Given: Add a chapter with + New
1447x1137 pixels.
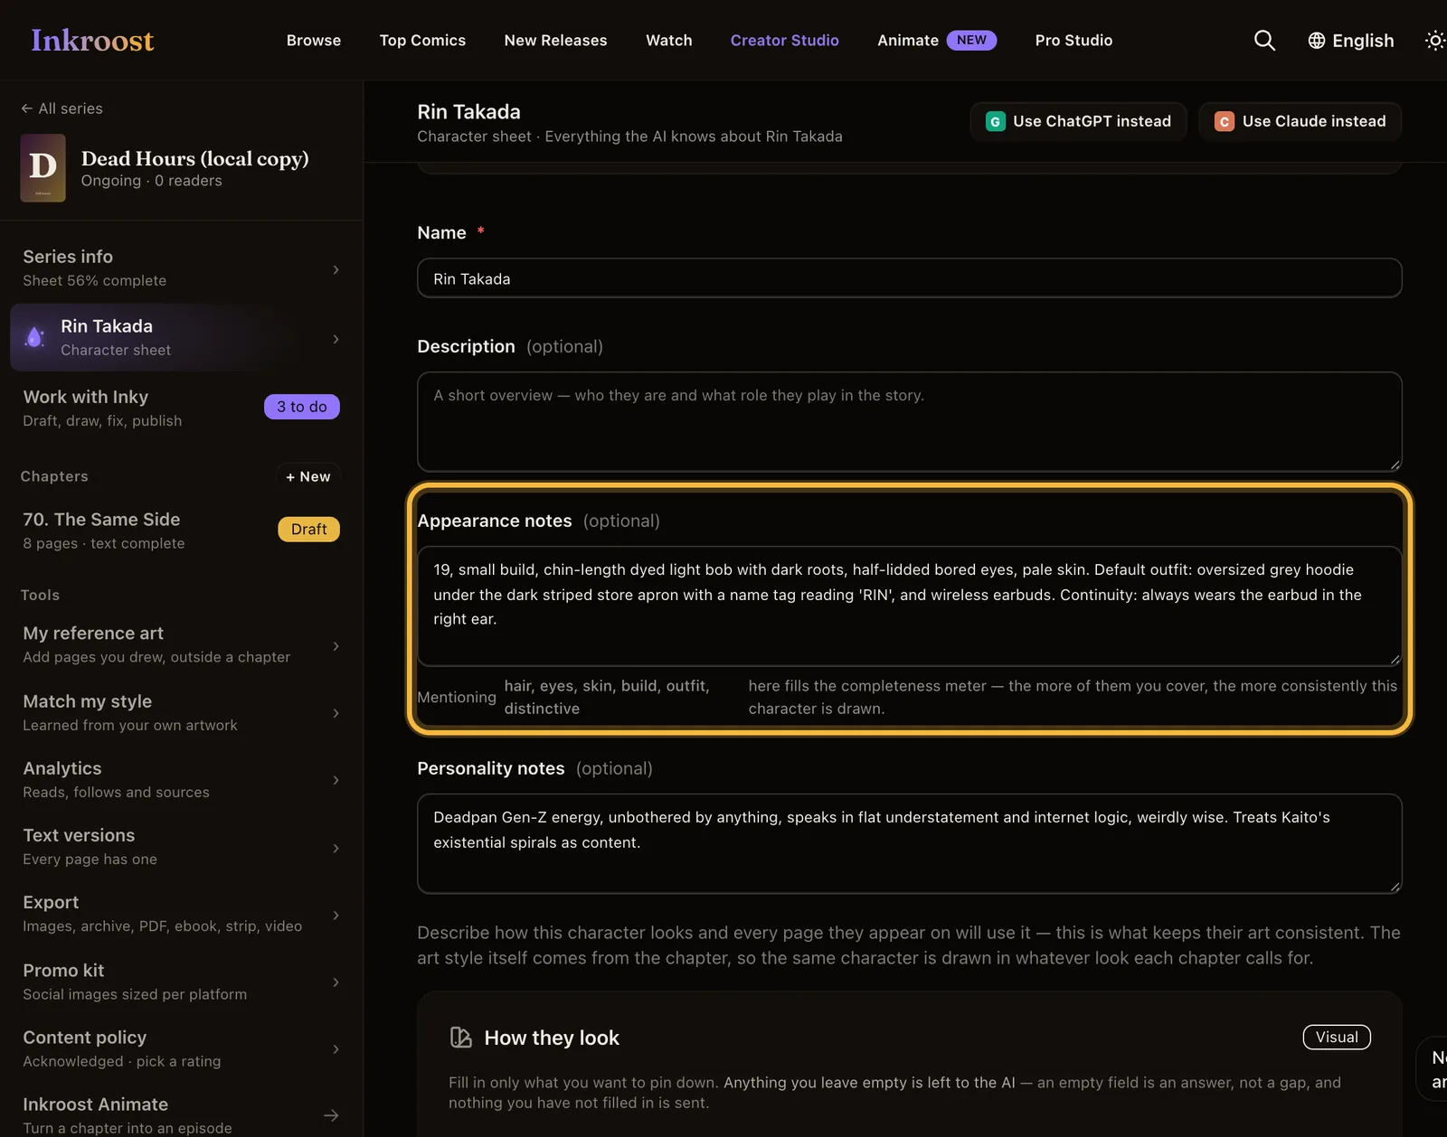Looking at the screenshot, I should (x=308, y=476).
